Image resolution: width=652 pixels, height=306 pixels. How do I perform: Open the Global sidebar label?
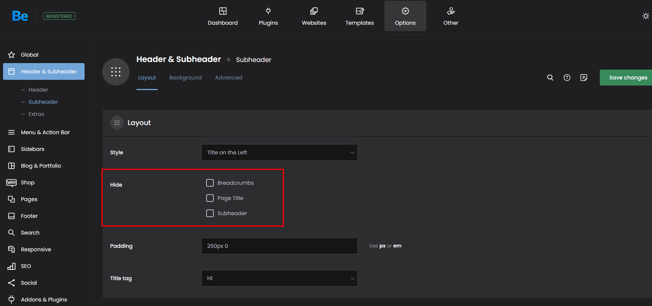point(30,55)
